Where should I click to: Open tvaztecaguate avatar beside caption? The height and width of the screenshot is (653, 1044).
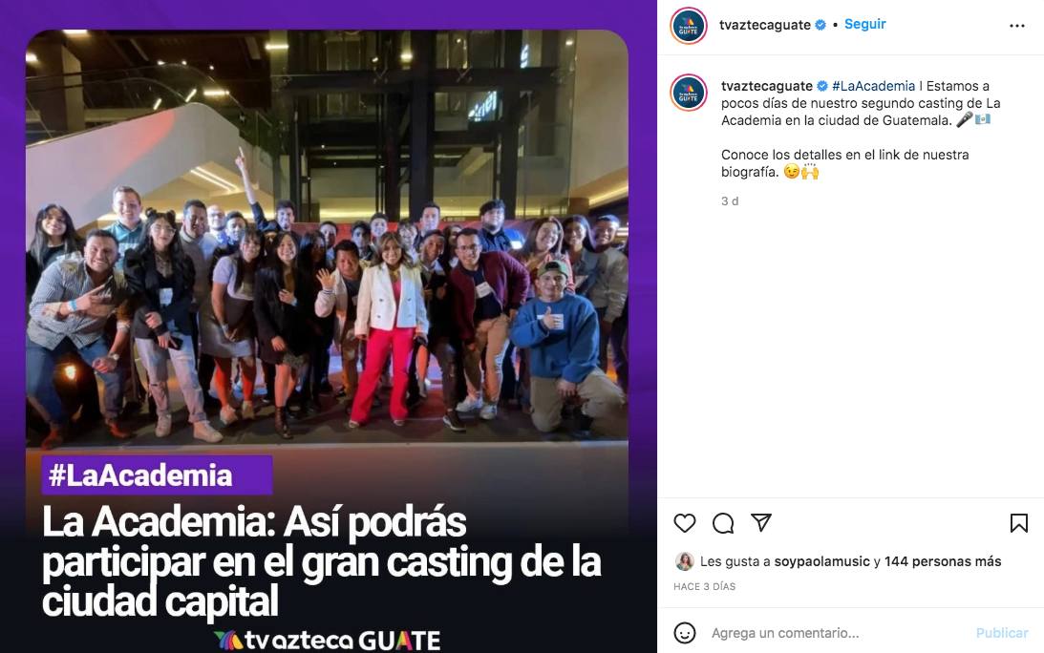689,93
